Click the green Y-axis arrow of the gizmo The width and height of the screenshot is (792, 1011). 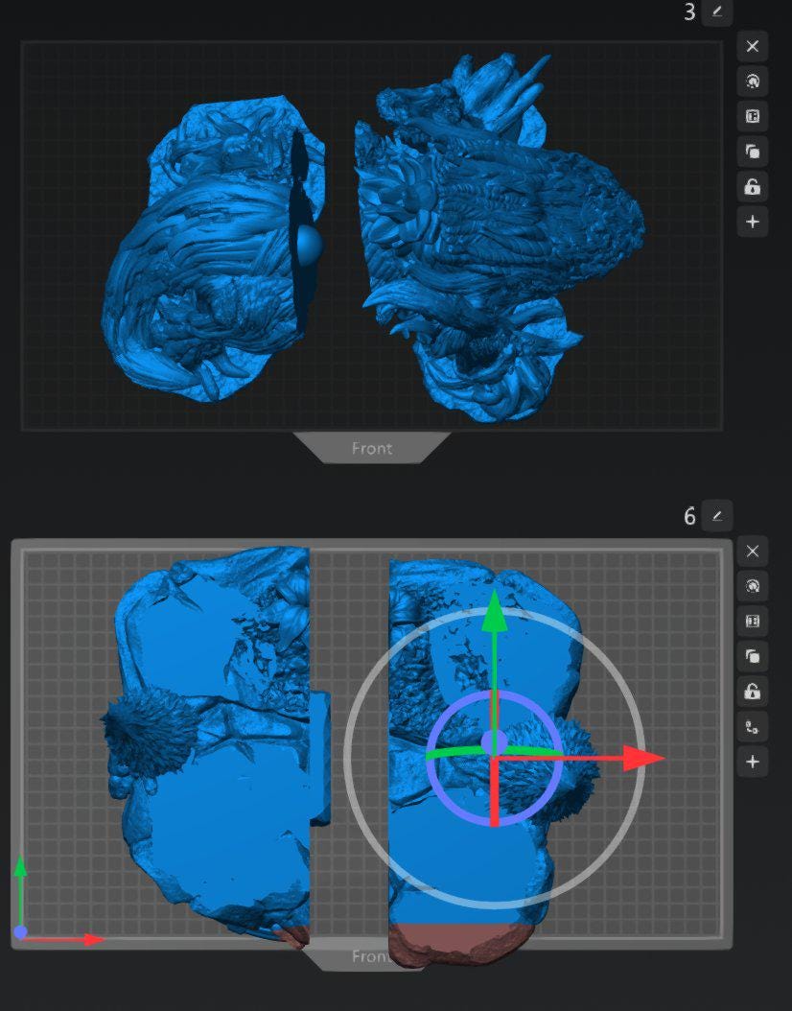494,609
